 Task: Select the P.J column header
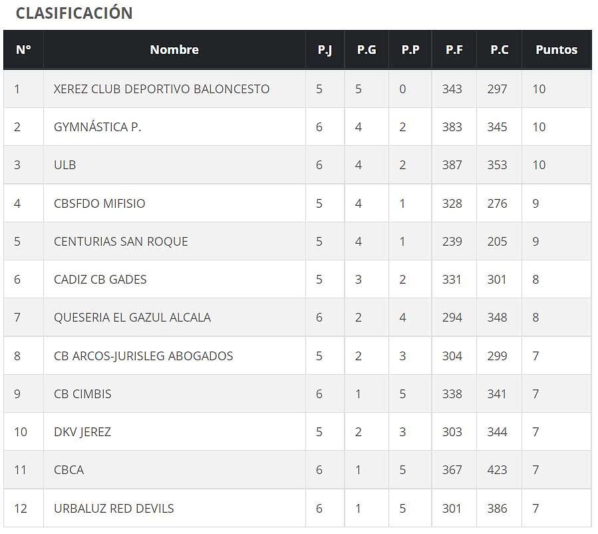click(325, 50)
